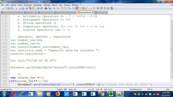The width and height of the screenshot is (173, 97).
Task: Zoom in with the toolbar Zoom In icon
Action: pos(54,8)
